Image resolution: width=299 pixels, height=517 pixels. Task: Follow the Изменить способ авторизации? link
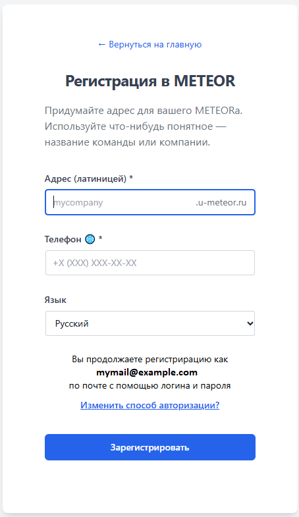coord(150,405)
